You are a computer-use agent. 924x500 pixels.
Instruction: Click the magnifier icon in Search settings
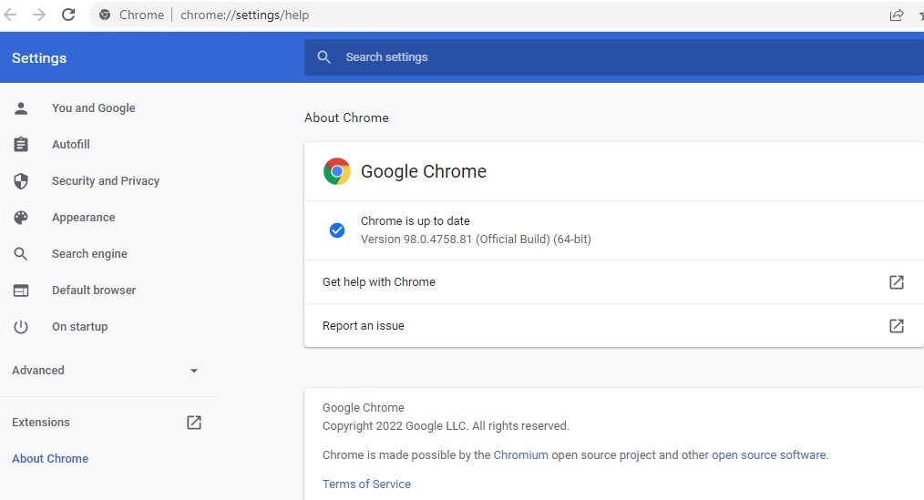point(323,57)
